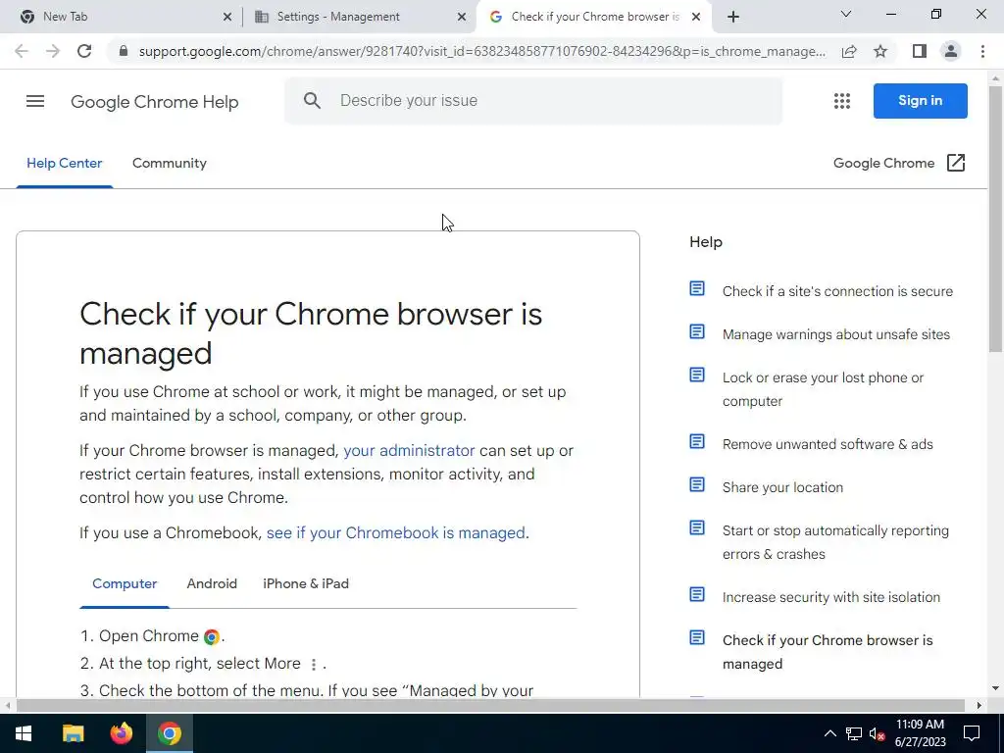Click the Google Chrome external link icon
The image size is (1004, 753).
[x=955, y=163]
